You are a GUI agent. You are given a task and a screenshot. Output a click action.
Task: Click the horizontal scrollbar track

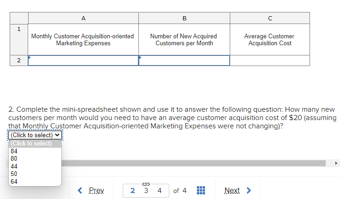(193, 163)
